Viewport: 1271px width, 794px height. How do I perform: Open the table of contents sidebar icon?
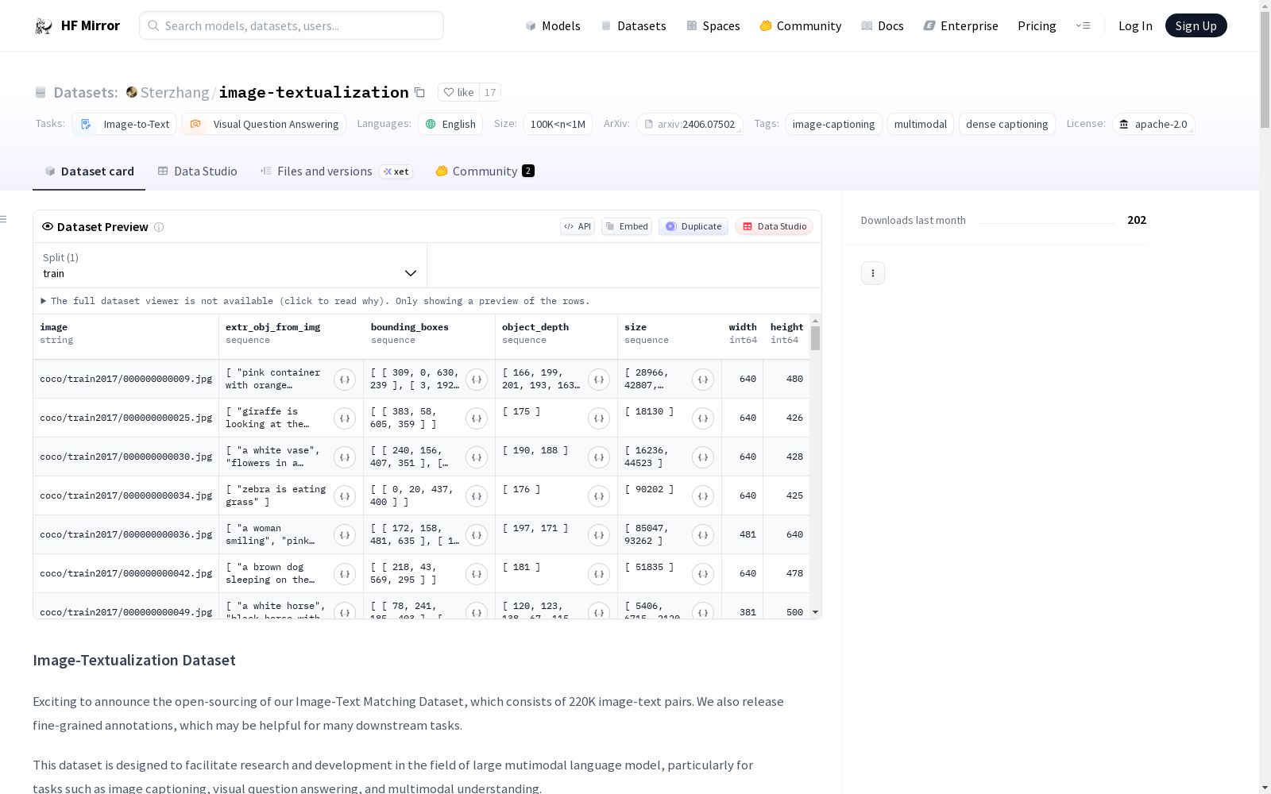coord(4,219)
